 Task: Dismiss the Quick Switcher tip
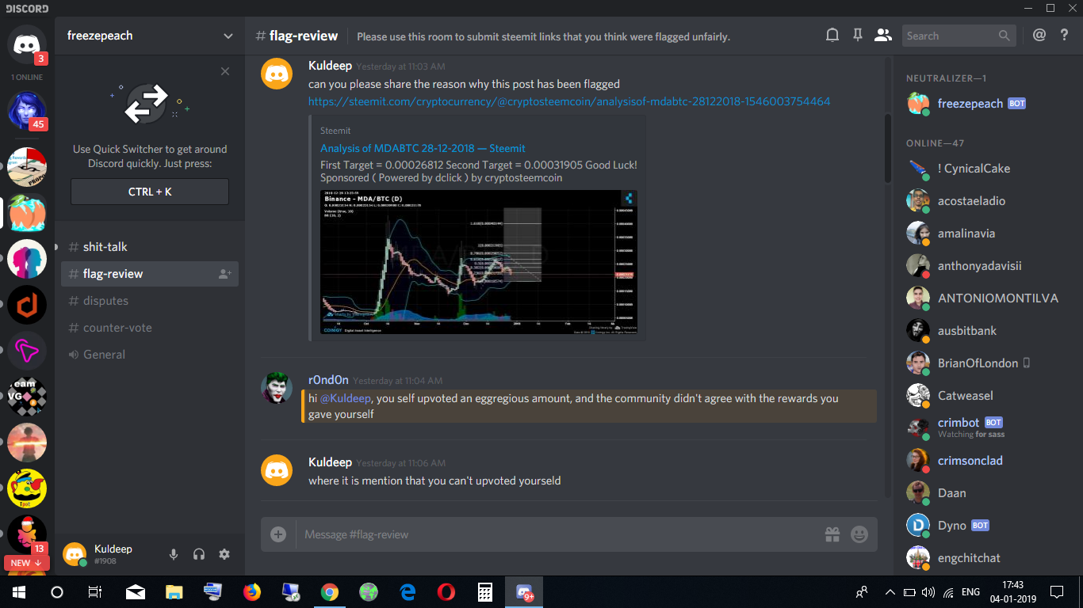(225, 71)
